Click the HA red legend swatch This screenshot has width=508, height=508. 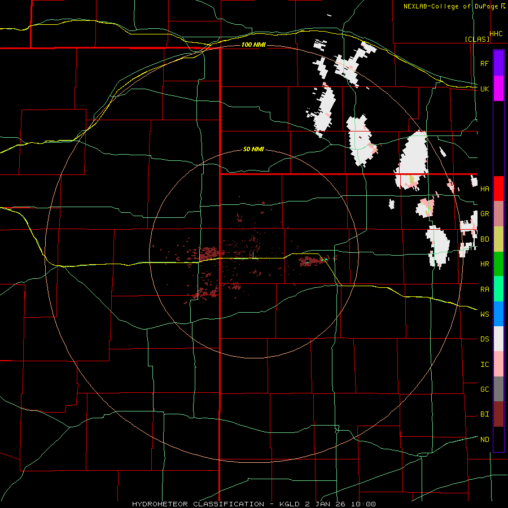[498, 189]
